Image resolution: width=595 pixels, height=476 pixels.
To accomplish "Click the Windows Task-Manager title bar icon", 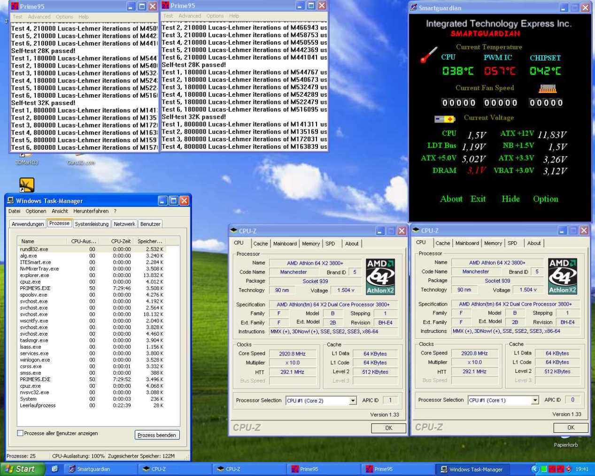I will click(x=10, y=200).
